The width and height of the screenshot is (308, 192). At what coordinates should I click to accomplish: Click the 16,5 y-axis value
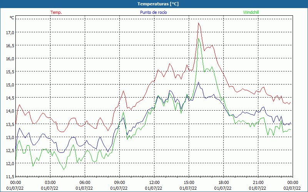tap(10, 46)
